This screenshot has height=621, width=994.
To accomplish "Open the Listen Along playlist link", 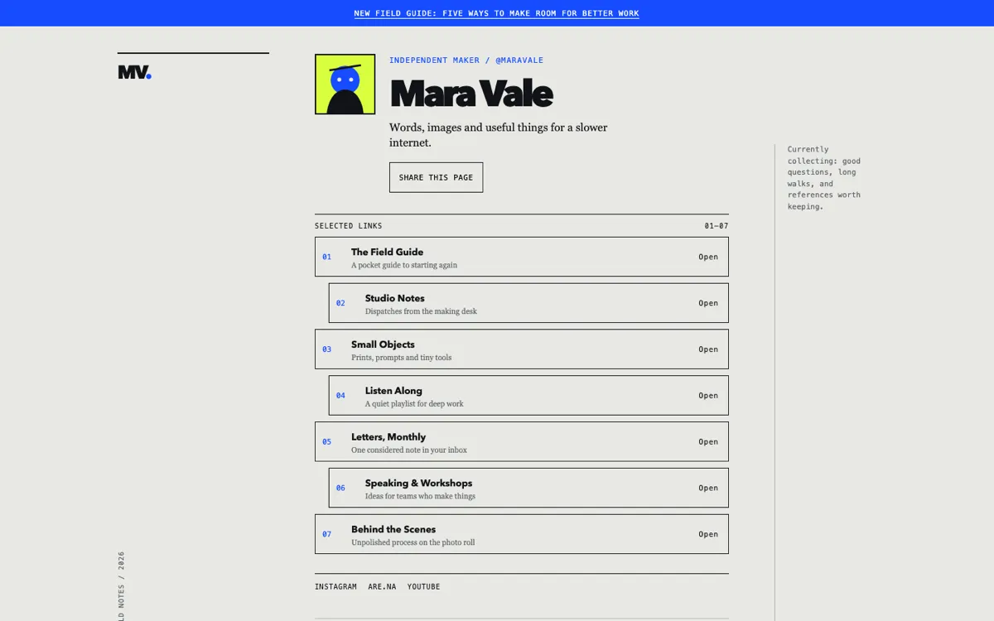I will (x=528, y=396).
